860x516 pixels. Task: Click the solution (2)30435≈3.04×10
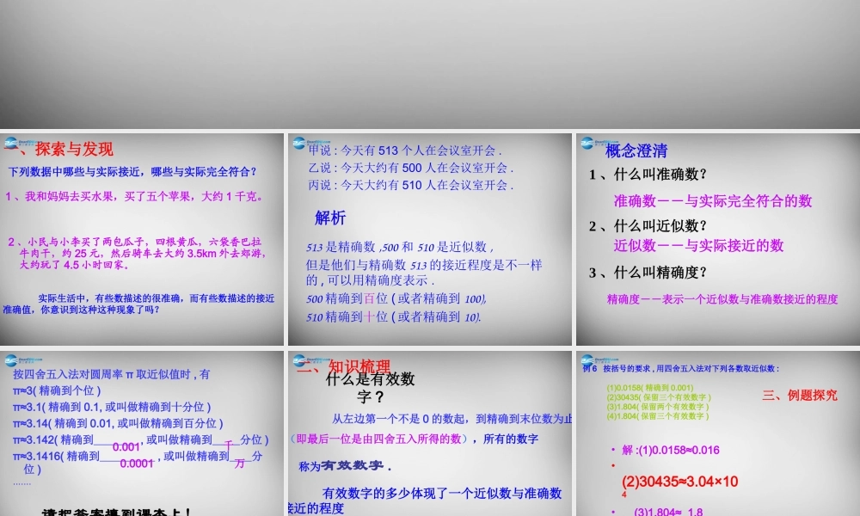680,482
